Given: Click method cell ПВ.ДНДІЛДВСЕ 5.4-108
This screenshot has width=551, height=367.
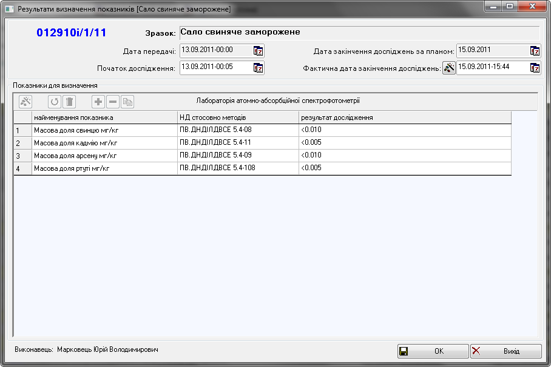Looking at the screenshot, I should tap(238, 168).
